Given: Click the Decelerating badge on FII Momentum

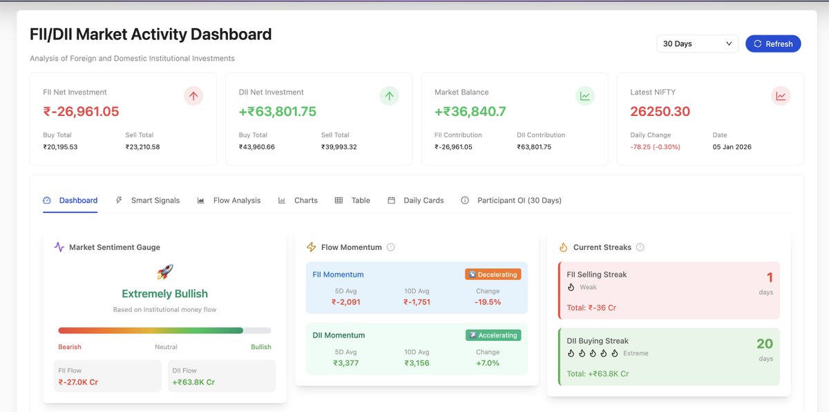Looking at the screenshot, I should pyautogui.click(x=493, y=275).
